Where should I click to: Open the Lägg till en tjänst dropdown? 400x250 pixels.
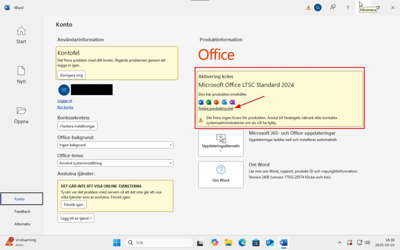coord(76,218)
